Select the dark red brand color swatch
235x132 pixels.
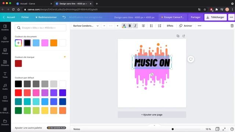coord(18,63)
